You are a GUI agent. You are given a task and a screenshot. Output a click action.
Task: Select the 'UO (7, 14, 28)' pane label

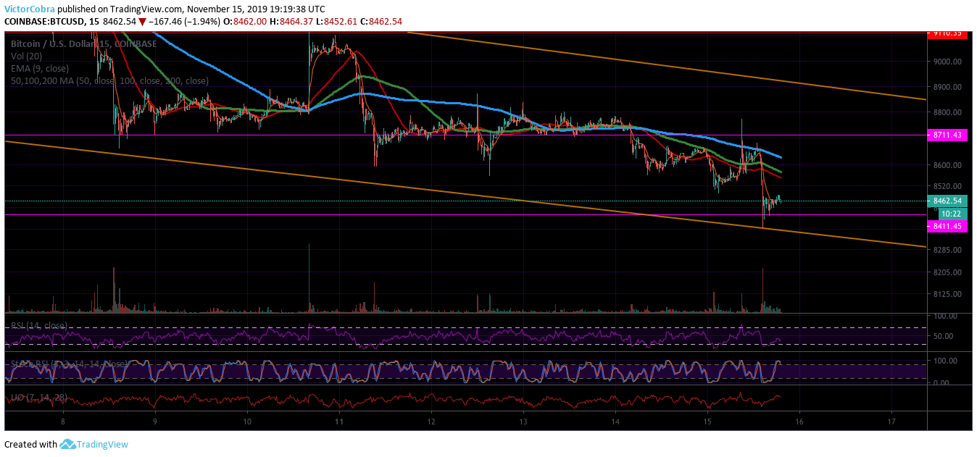pos(39,398)
